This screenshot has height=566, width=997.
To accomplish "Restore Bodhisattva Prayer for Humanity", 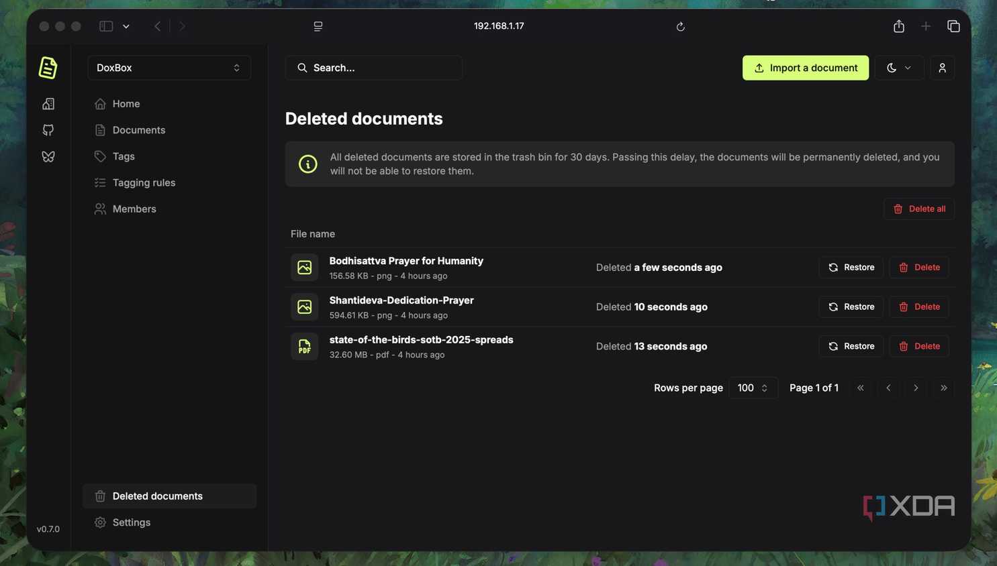I will point(851,267).
